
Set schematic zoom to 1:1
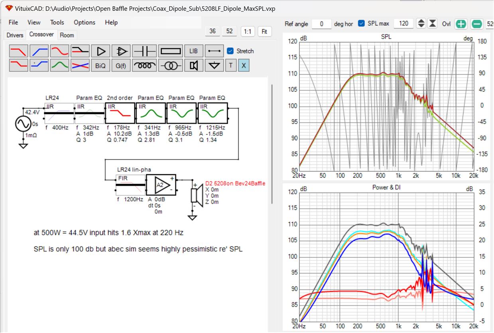point(248,31)
